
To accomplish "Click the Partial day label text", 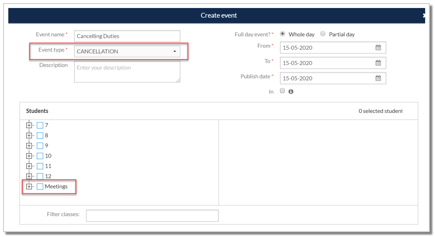I will [342, 34].
